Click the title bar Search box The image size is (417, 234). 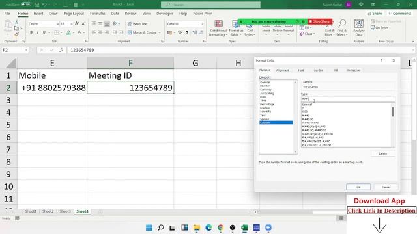point(210,5)
